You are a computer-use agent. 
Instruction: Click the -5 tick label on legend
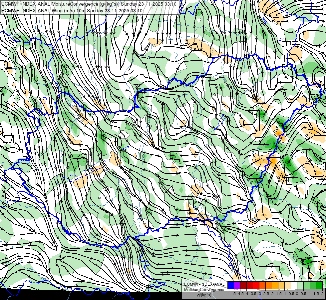click(x=234, y=294)
